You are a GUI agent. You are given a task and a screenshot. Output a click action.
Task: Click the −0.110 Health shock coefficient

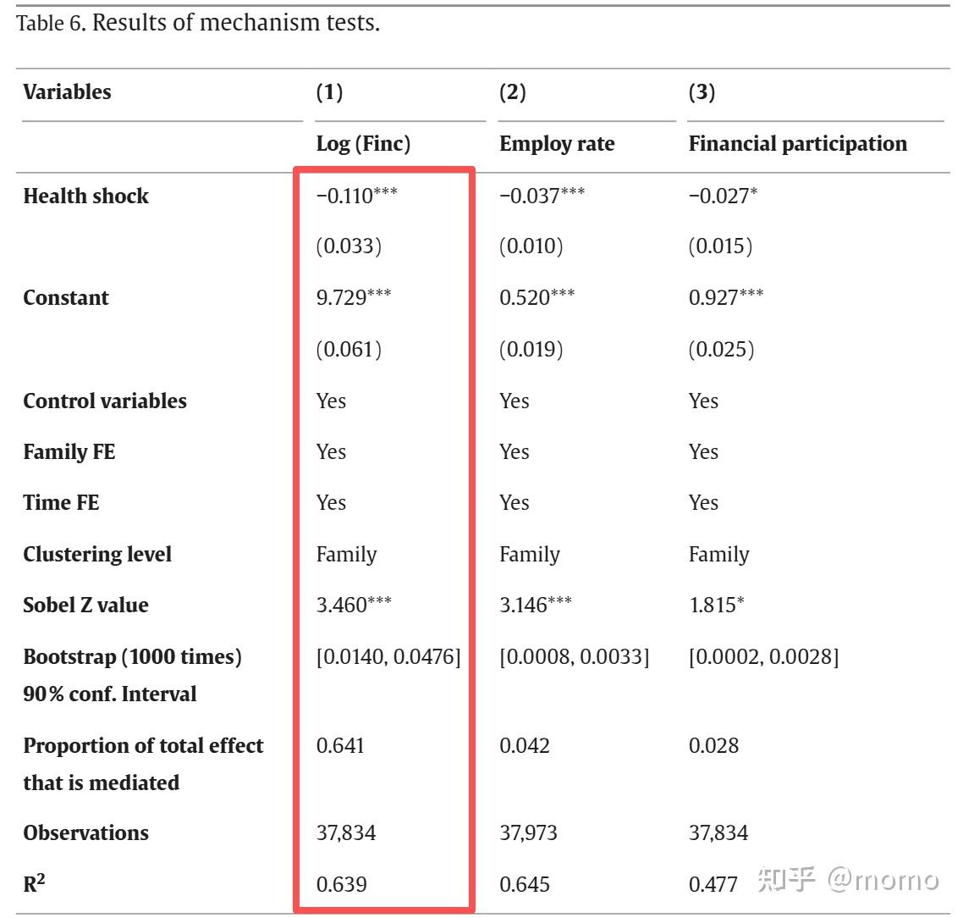point(356,196)
